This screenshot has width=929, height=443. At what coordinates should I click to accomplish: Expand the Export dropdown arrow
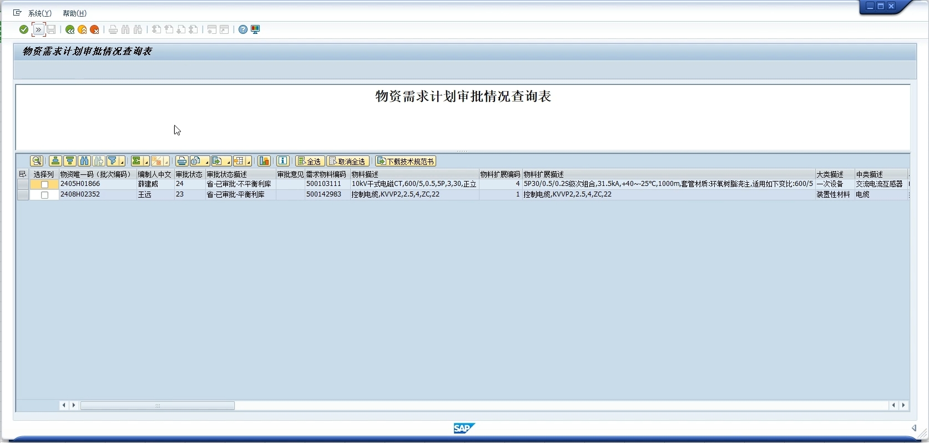(229, 163)
